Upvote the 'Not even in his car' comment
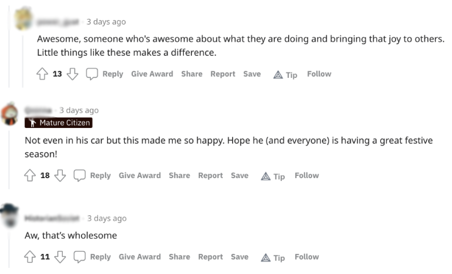 tap(30, 175)
